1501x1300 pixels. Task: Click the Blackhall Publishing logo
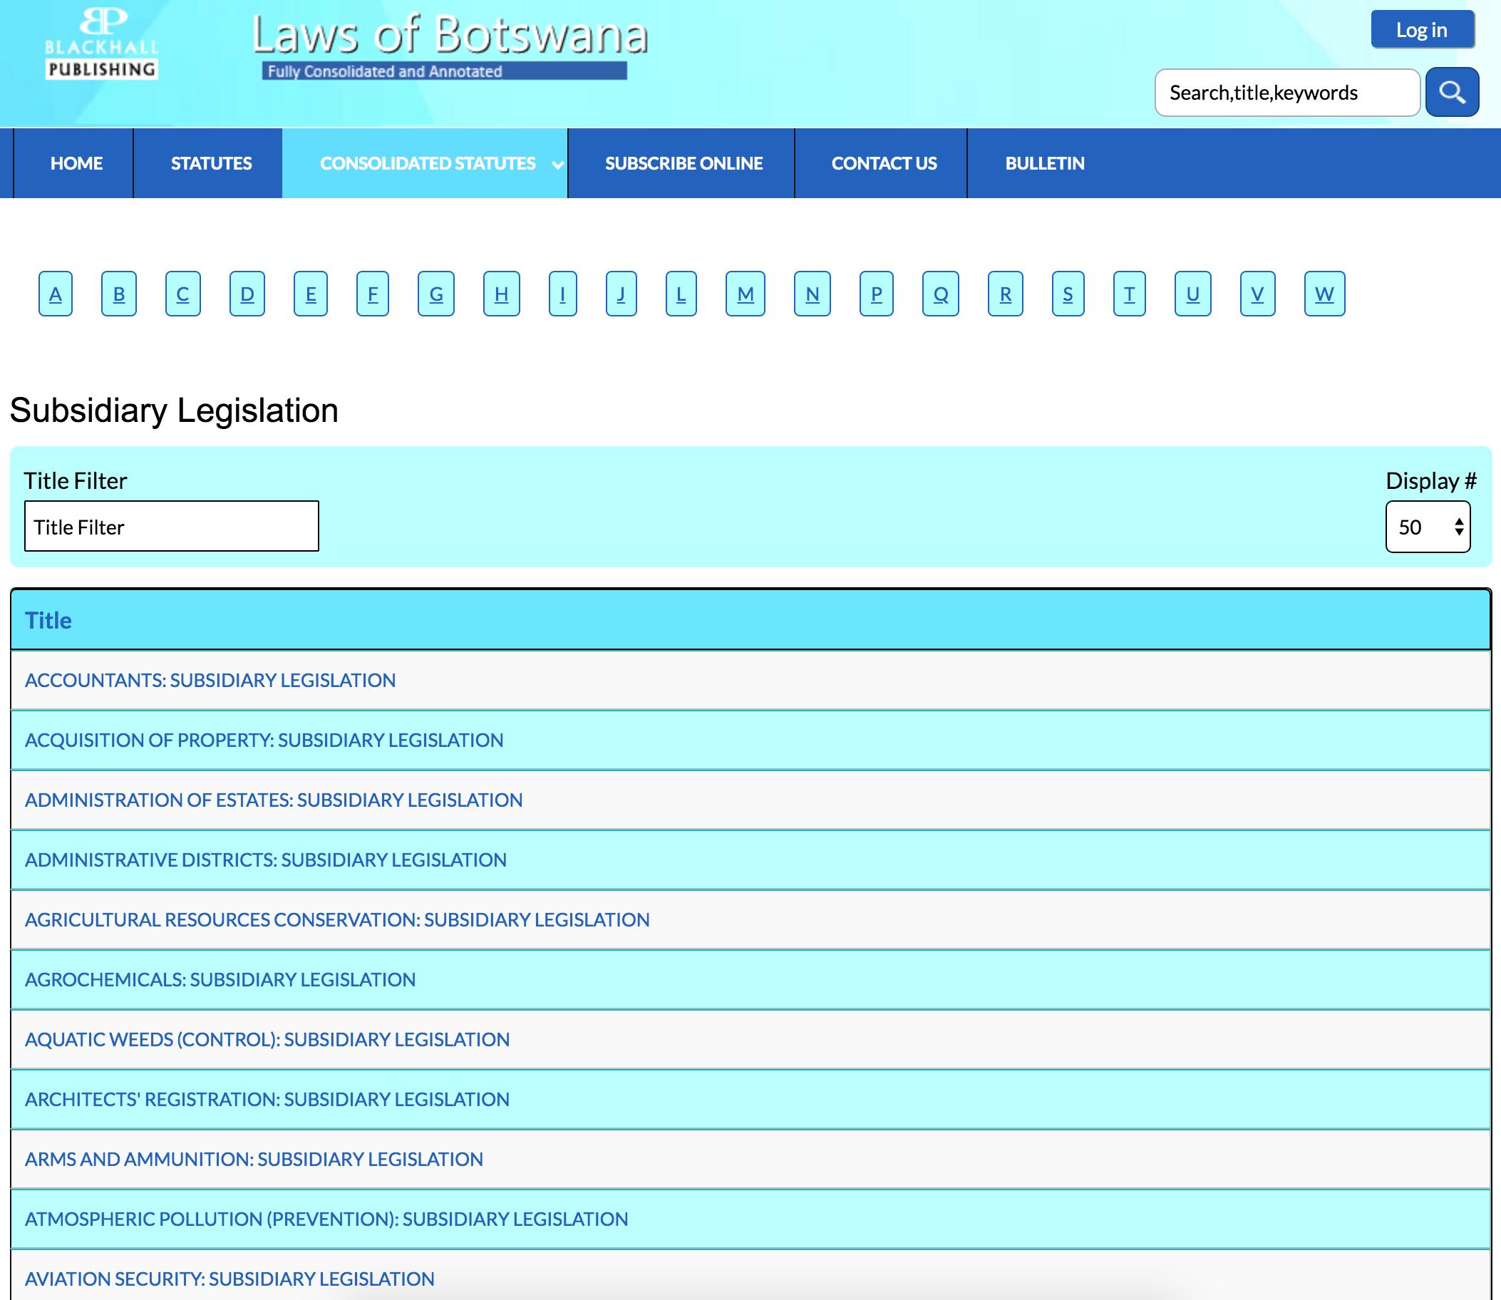(99, 41)
